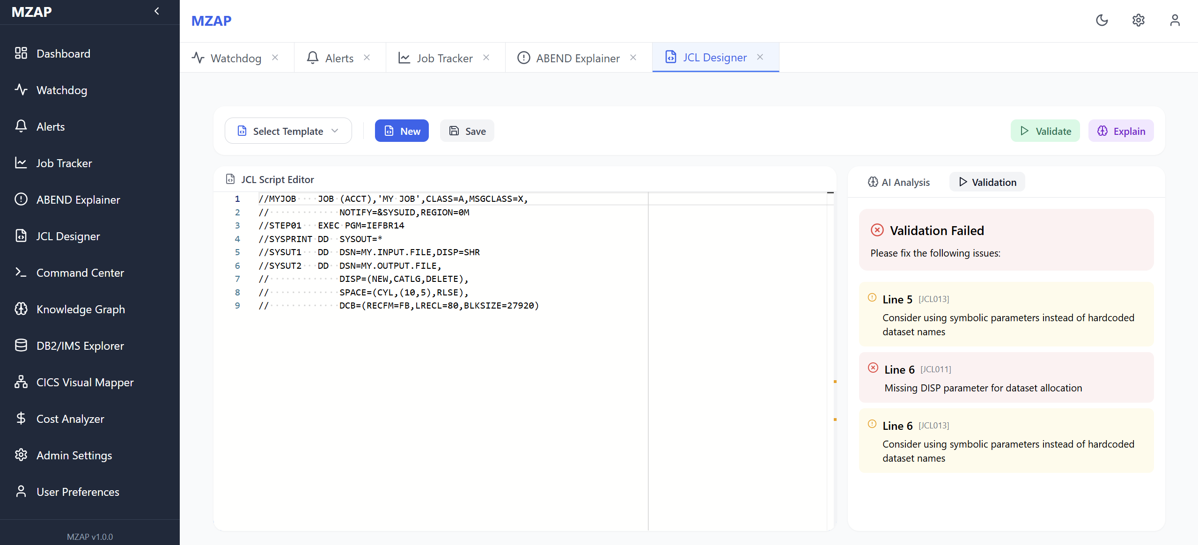Close the ABEND Explainer tab
Screen dimensions: 1198x545
[x=633, y=58]
